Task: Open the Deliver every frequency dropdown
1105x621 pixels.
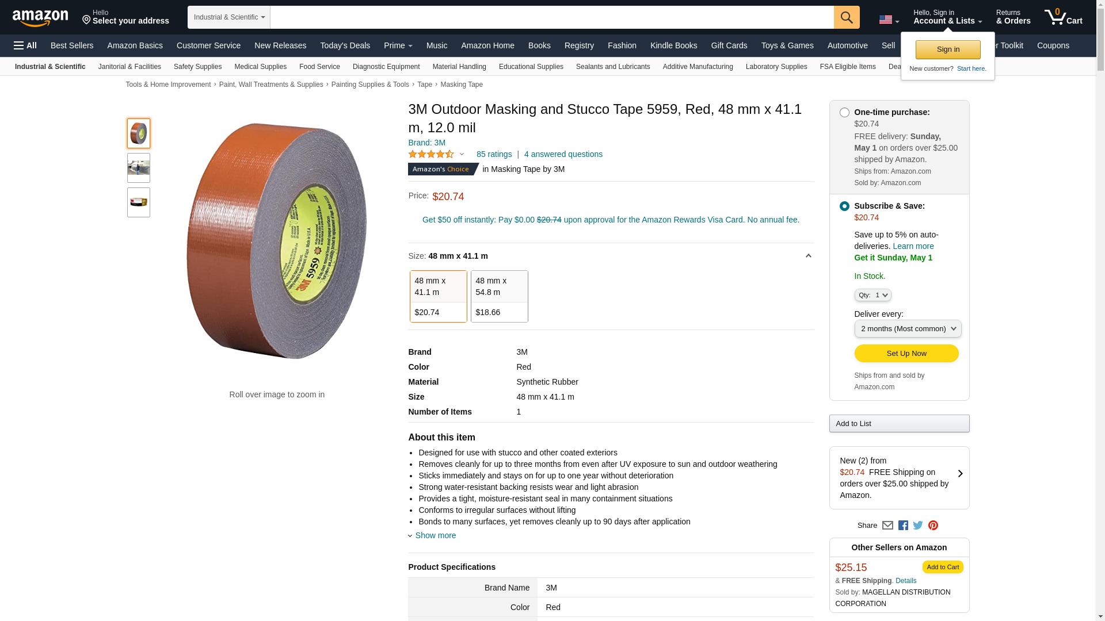Action: coord(908,329)
